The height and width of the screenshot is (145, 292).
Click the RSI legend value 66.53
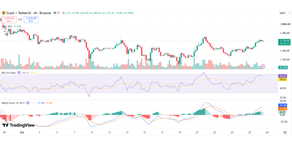pos(25,73)
